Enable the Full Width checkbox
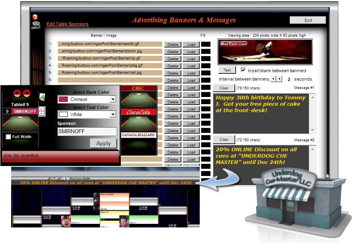The width and height of the screenshot is (352, 243). click(8, 137)
